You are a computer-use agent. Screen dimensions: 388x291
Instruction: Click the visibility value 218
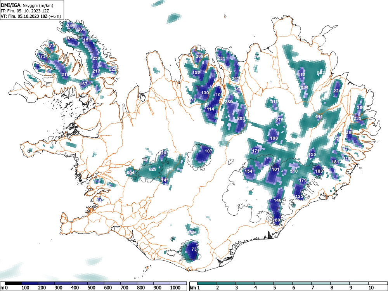[x=65, y=74]
